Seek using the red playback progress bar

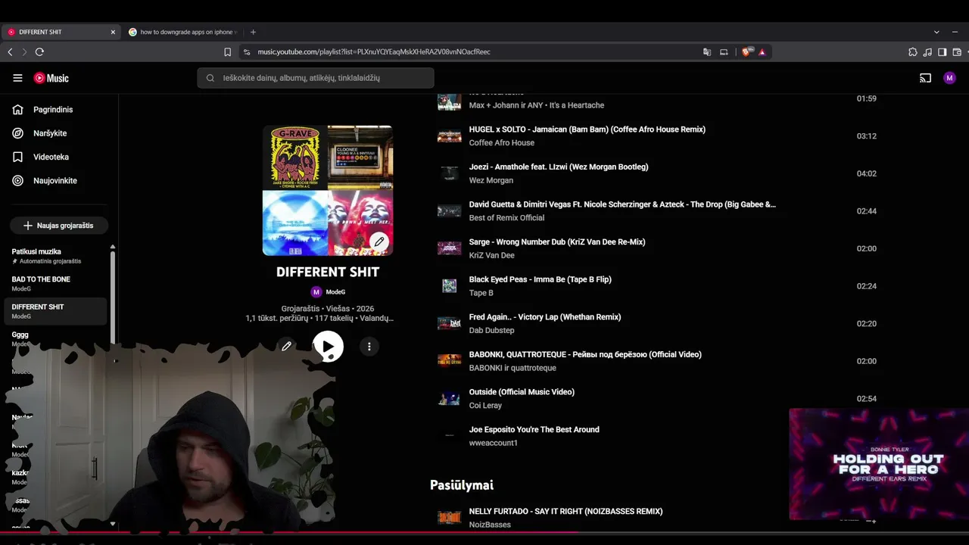(484, 532)
